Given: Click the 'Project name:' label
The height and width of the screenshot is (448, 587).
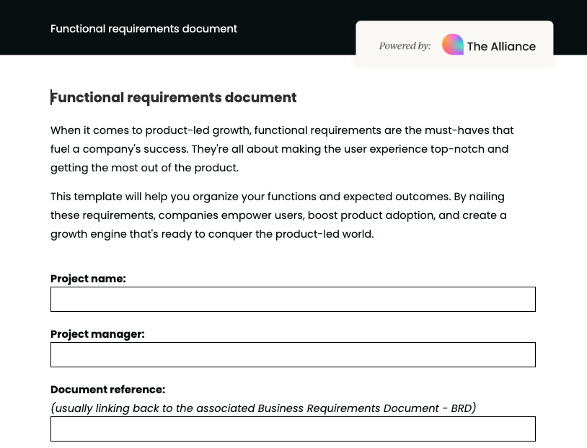Looking at the screenshot, I should 89,279.
